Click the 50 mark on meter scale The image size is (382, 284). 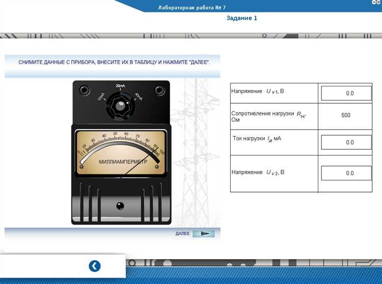[x=115, y=134]
